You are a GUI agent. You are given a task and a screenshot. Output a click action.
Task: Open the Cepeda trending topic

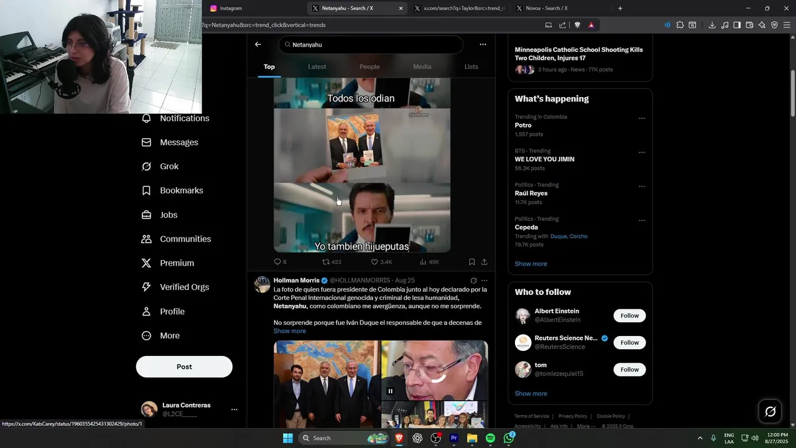(x=526, y=227)
